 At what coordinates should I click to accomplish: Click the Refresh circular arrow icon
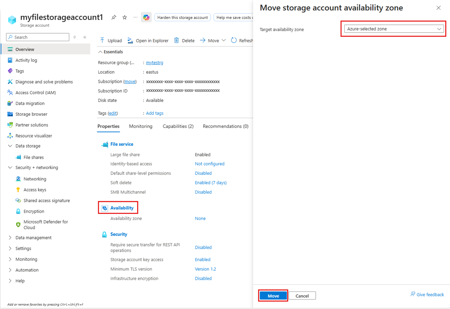point(234,40)
